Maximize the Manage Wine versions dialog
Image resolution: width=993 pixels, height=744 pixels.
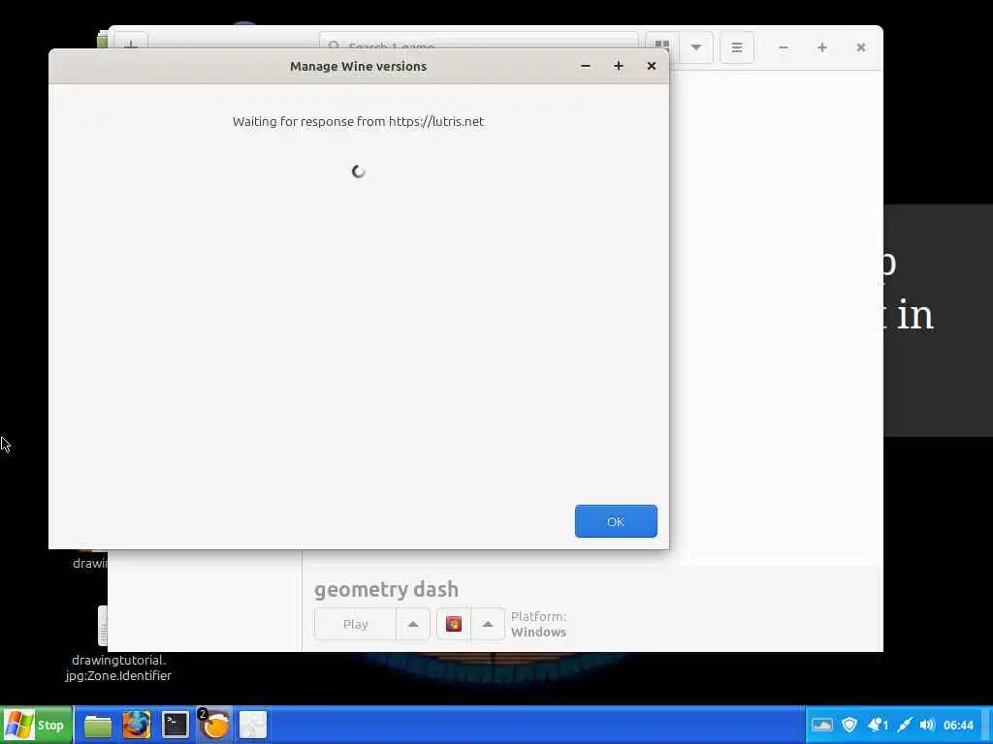[x=618, y=66]
